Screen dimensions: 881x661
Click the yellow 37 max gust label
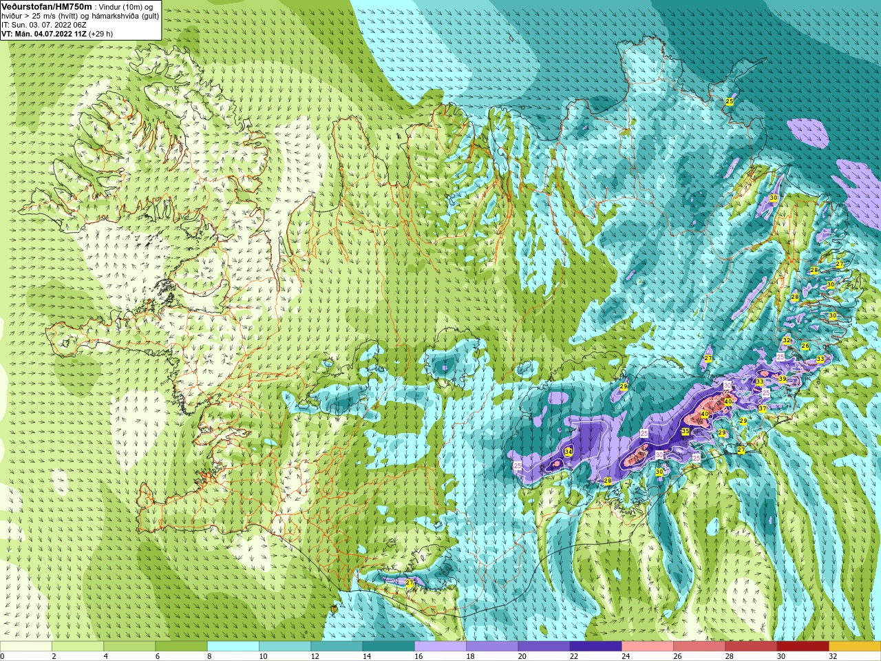(762, 408)
